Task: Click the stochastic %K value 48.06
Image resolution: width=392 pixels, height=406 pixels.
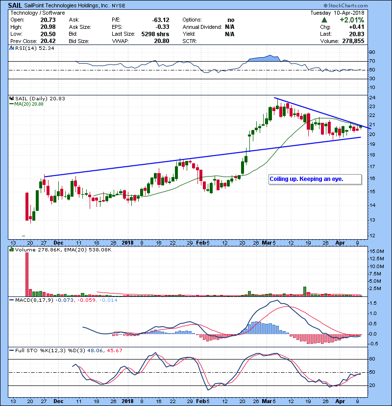Action: click(x=95, y=350)
